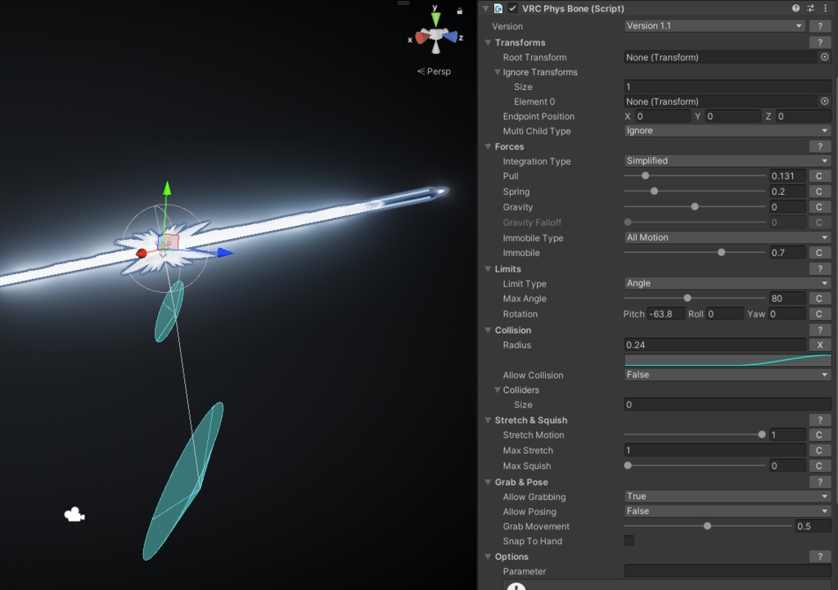Click the blue Z axis gizmo cone
This screenshot has height=590, width=838.
(x=450, y=37)
